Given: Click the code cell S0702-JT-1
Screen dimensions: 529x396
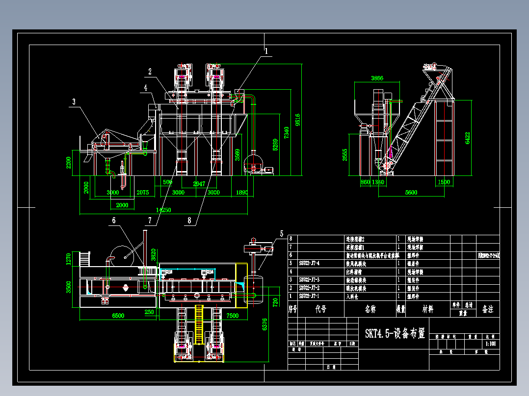Looking at the screenshot, I should [x=309, y=296].
